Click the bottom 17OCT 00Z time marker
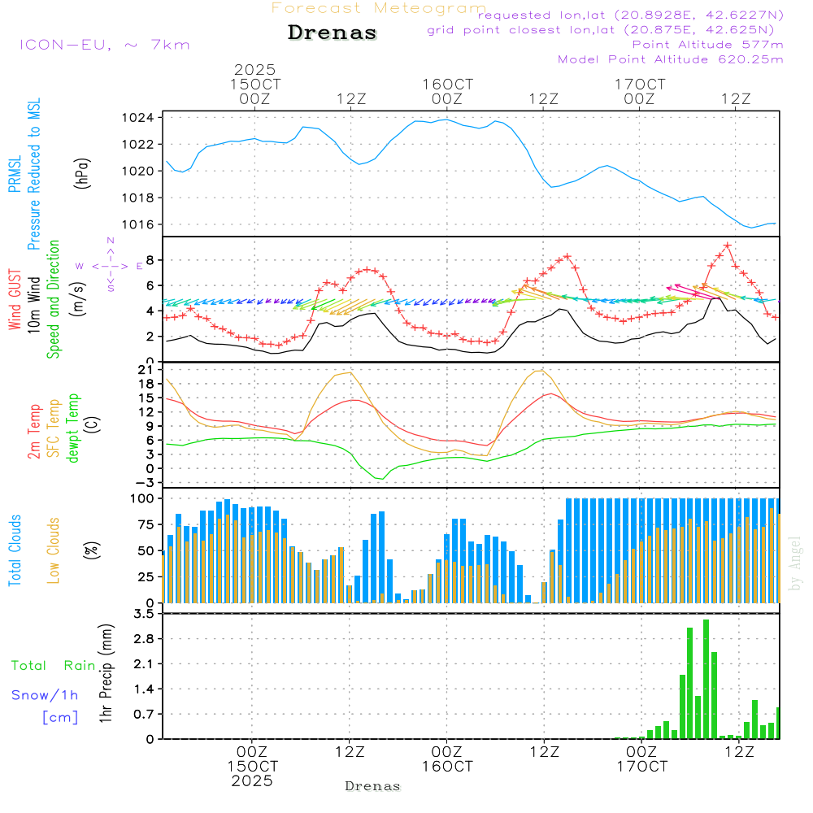Viewport: 813px width, 813px height. tap(641, 759)
